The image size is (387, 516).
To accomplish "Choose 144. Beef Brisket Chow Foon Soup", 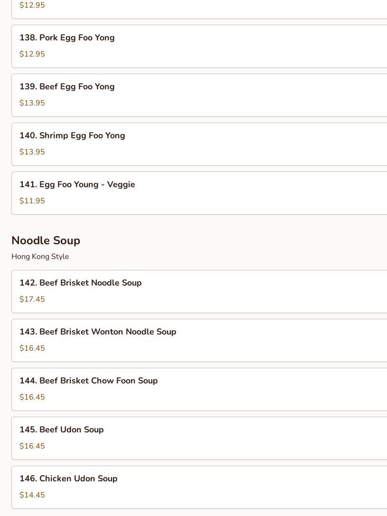I will pos(89,381).
